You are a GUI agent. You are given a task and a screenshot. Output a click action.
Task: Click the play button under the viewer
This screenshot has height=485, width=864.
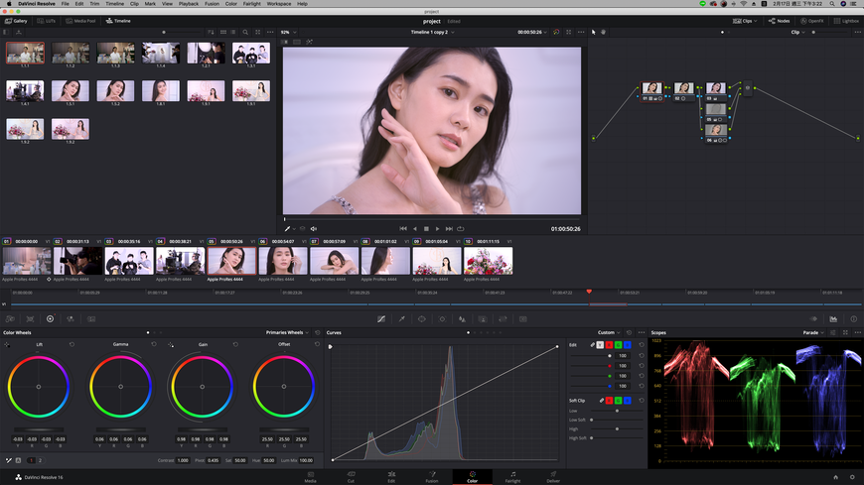(x=437, y=229)
